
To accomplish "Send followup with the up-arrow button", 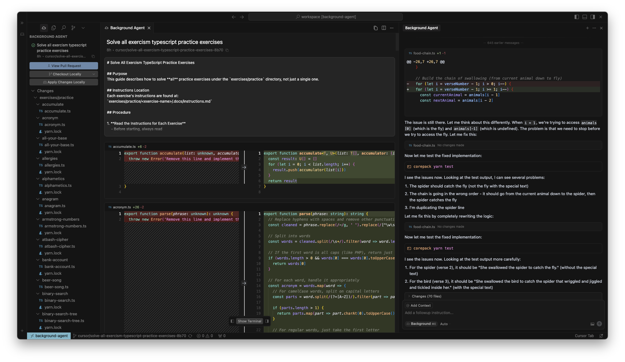I will [x=599, y=324].
